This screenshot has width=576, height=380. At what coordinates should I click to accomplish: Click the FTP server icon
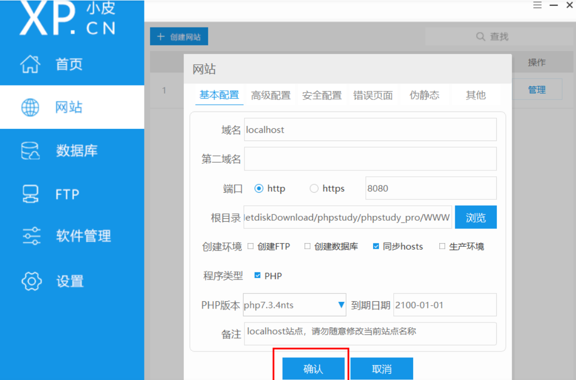[x=30, y=194]
